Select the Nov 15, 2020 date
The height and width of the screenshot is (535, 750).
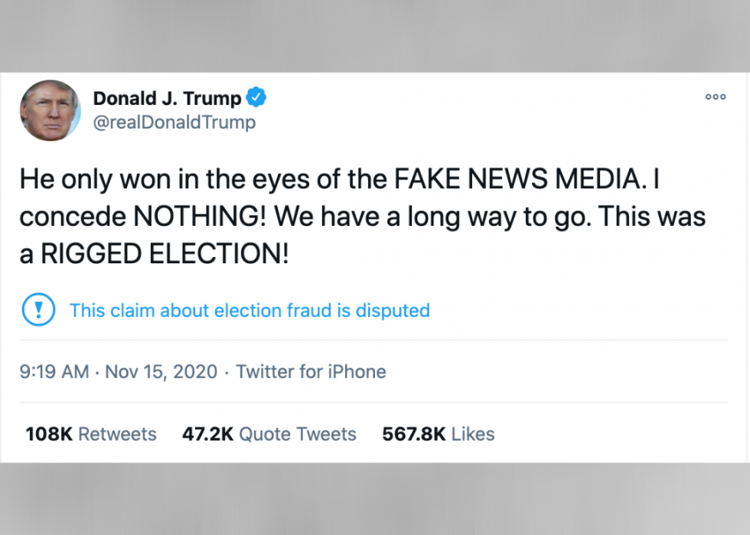[161, 372]
